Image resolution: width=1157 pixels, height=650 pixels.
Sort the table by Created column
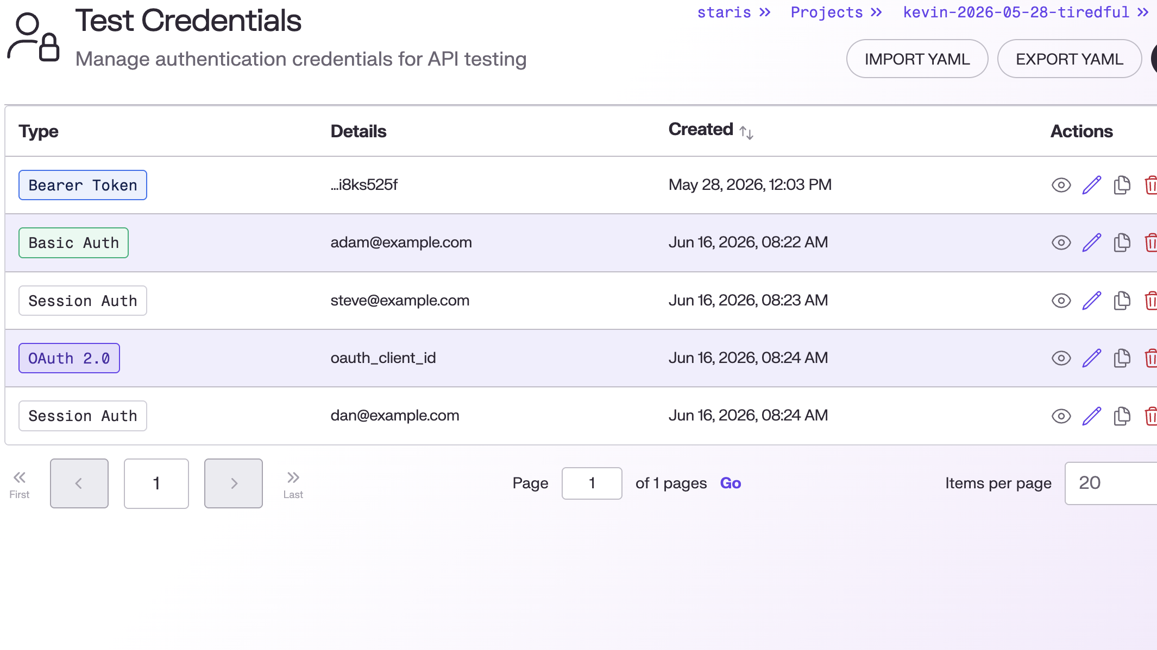[x=746, y=132]
